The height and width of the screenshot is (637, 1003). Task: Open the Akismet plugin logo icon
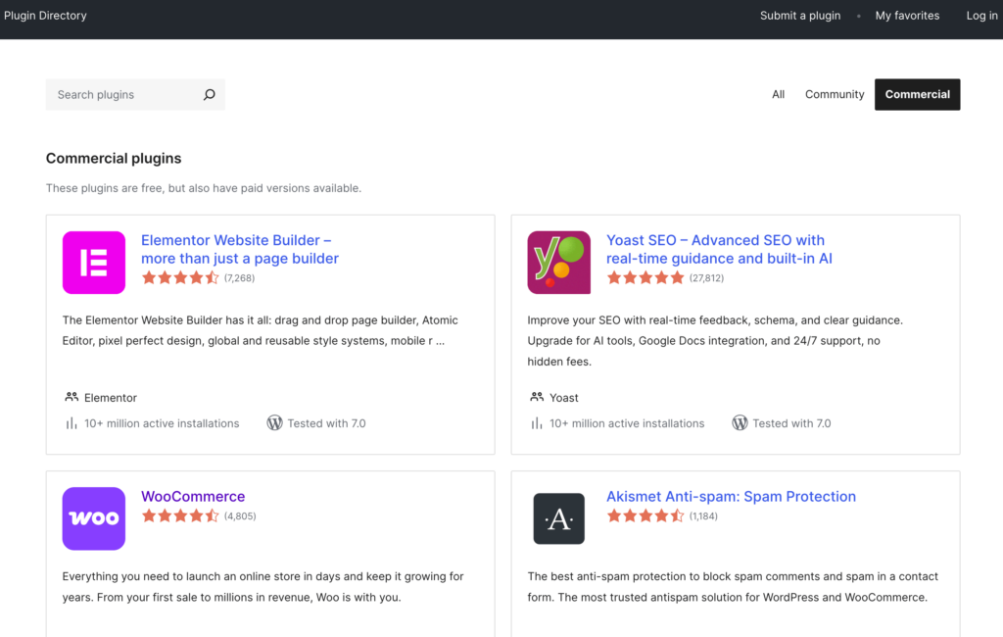559,518
